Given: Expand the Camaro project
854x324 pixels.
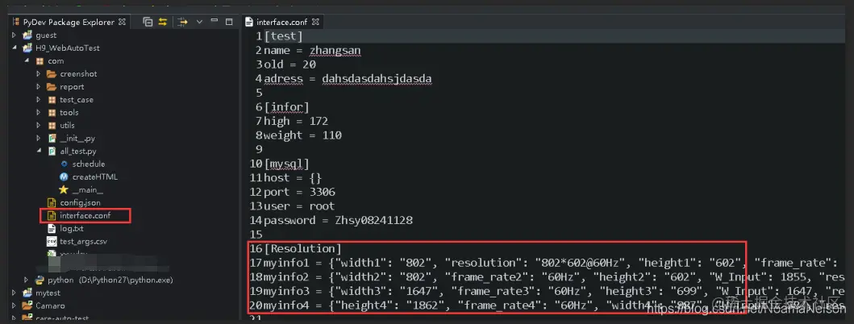Looking at the screenshot, I should click(15, 305).
